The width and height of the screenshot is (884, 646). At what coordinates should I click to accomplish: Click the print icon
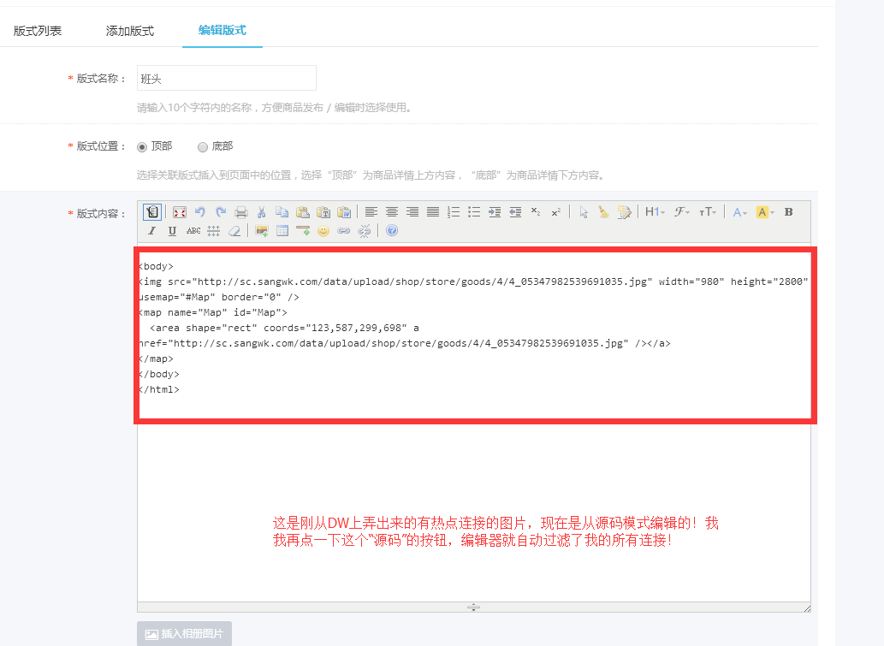[241, 212]
